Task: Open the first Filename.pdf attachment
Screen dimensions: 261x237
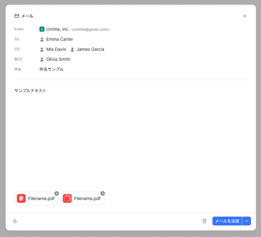Action: click(36, 198)
